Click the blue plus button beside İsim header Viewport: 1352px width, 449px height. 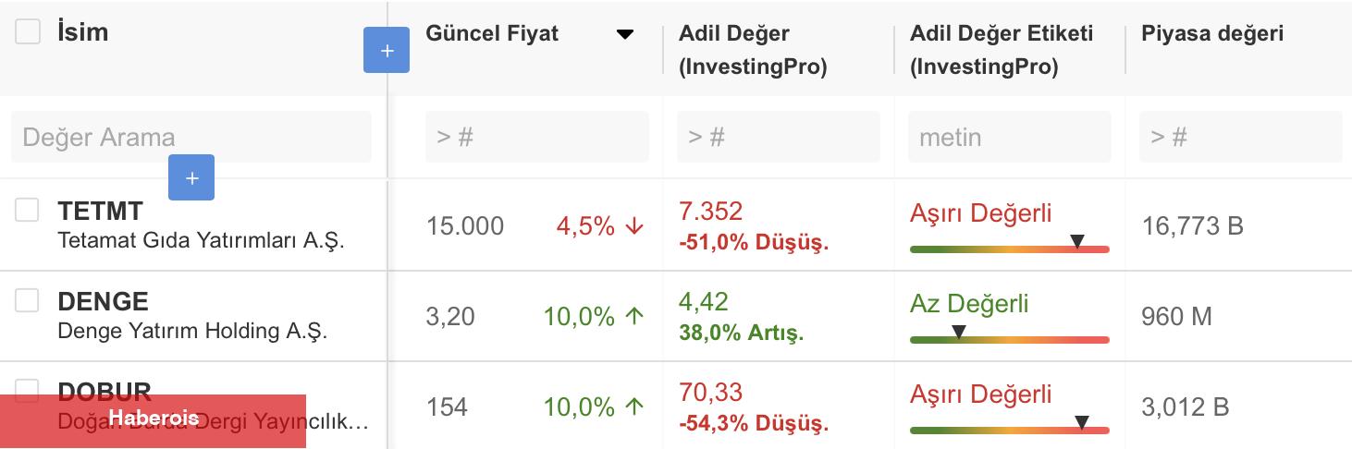pyautogui.click(x=387, y=50)
